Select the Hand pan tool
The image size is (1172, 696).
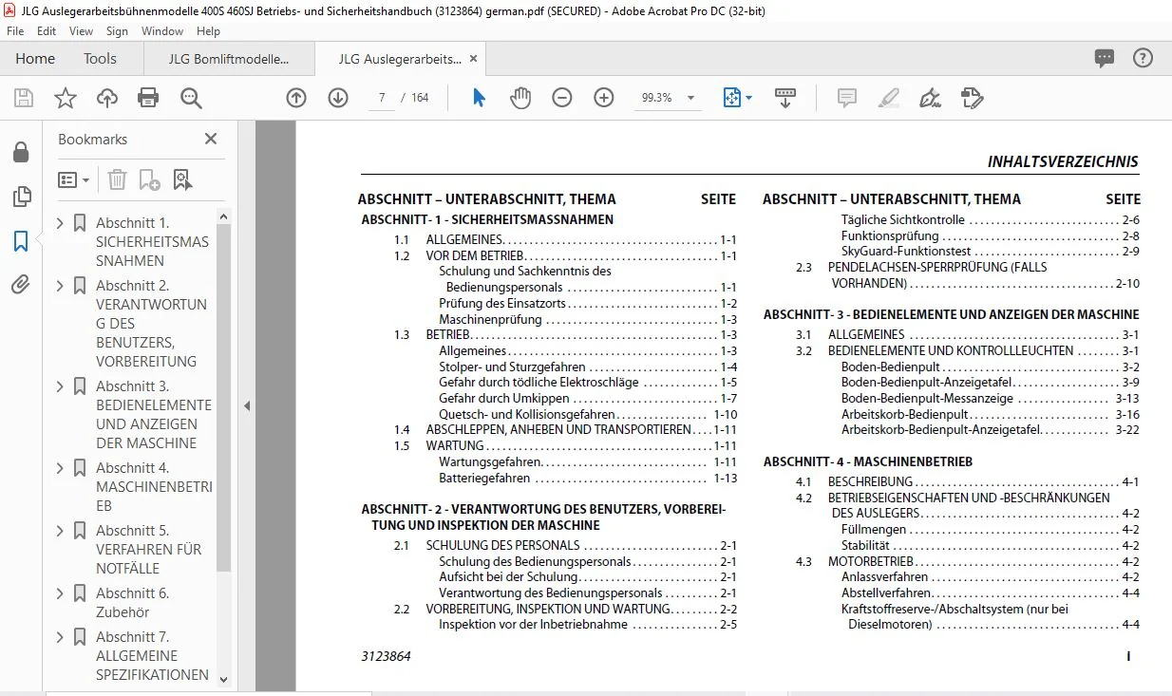[x=520, y=97]
